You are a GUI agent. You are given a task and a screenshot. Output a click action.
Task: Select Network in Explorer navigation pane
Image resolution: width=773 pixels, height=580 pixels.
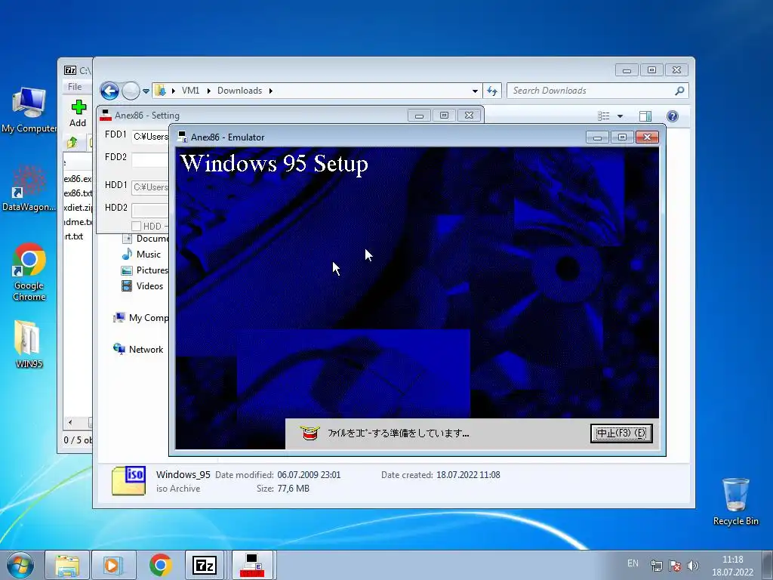pyautogui.click(x=139, y=349)
